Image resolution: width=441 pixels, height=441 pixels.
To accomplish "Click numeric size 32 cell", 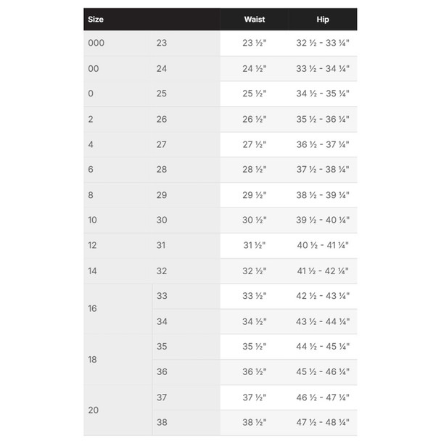I will pyautogui.click(x=161, y=271).
